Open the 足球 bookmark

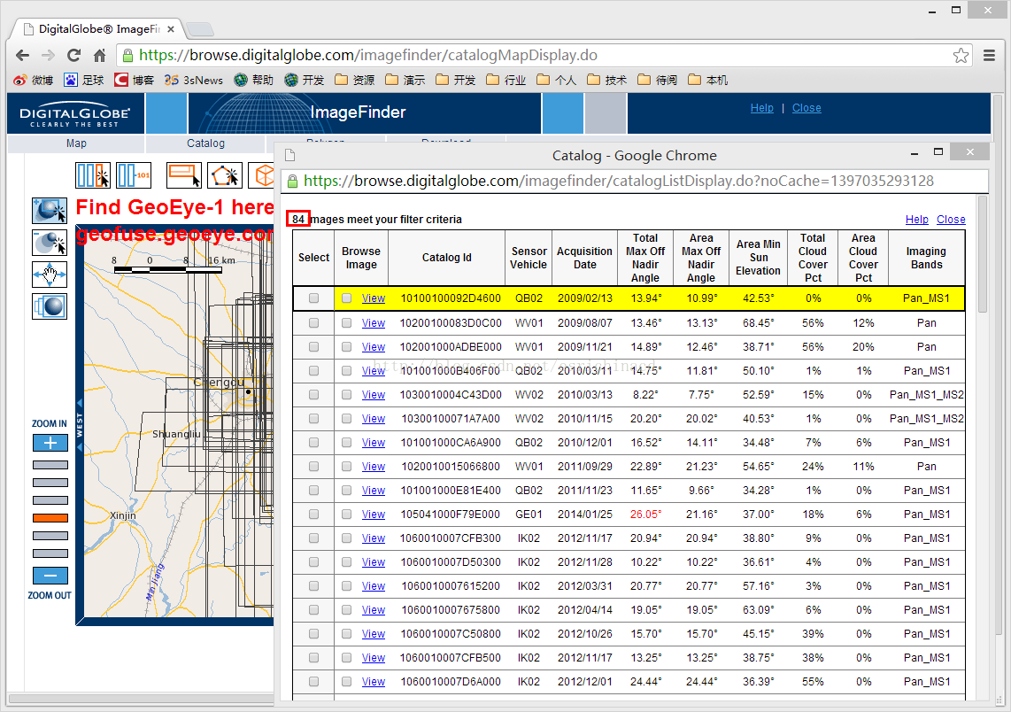pos(84,80)
